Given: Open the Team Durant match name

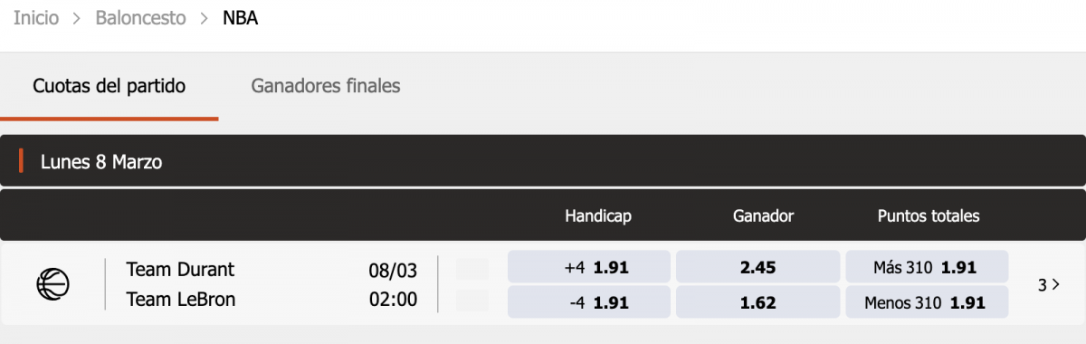Looking at the screenshot, I should tap(180, 270).
